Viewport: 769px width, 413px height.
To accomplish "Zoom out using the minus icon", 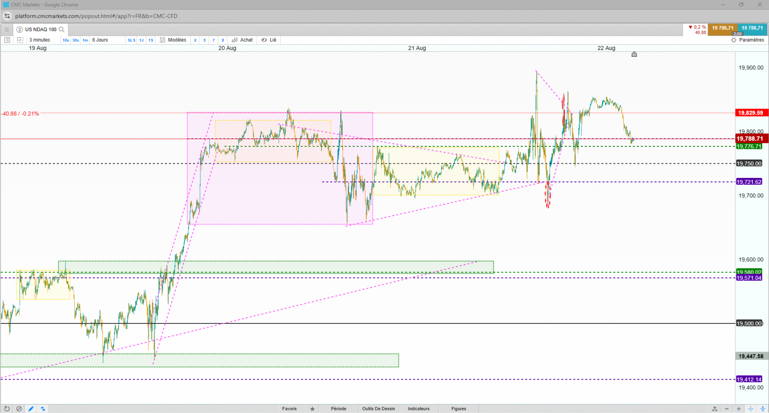I will 727,409.
